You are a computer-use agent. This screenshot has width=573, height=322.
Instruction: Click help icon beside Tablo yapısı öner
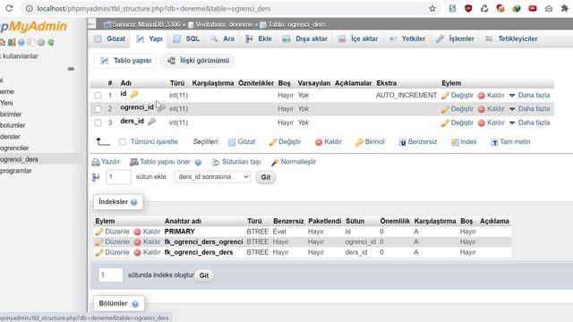pos(198,163)
